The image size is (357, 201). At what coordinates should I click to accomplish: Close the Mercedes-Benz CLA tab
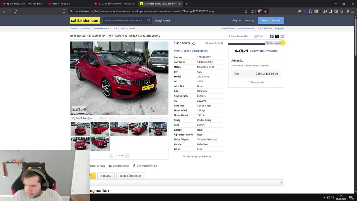[180, 4]
